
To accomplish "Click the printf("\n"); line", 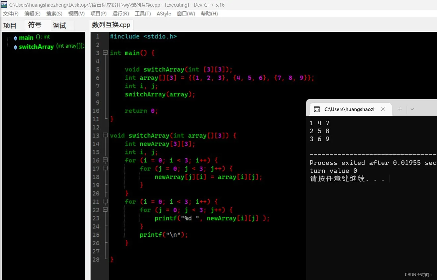I will tap(164, 235).
